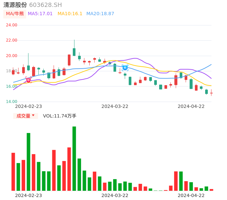Viewport: 227px width, 200px height.
Task: Click the 2024-03-22 date label under the price chart
Action: [x=114, y=106]
